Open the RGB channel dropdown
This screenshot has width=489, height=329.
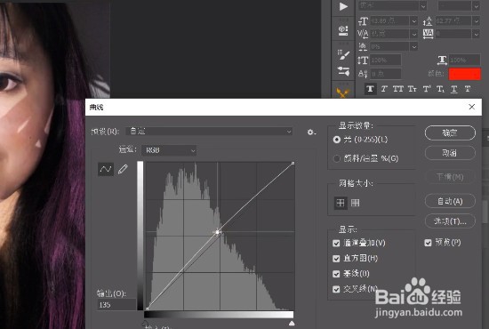(x=169, y=150)
